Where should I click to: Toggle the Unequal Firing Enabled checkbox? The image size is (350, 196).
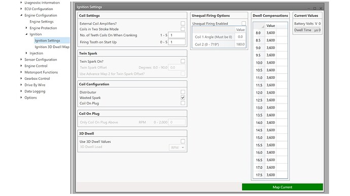point(244,23)
